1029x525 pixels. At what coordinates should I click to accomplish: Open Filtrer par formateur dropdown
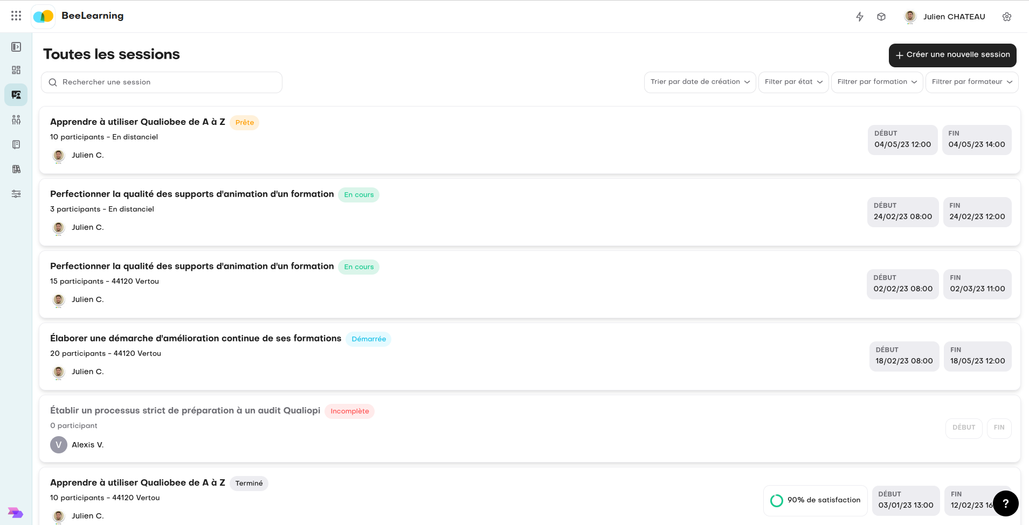point(972,82)
